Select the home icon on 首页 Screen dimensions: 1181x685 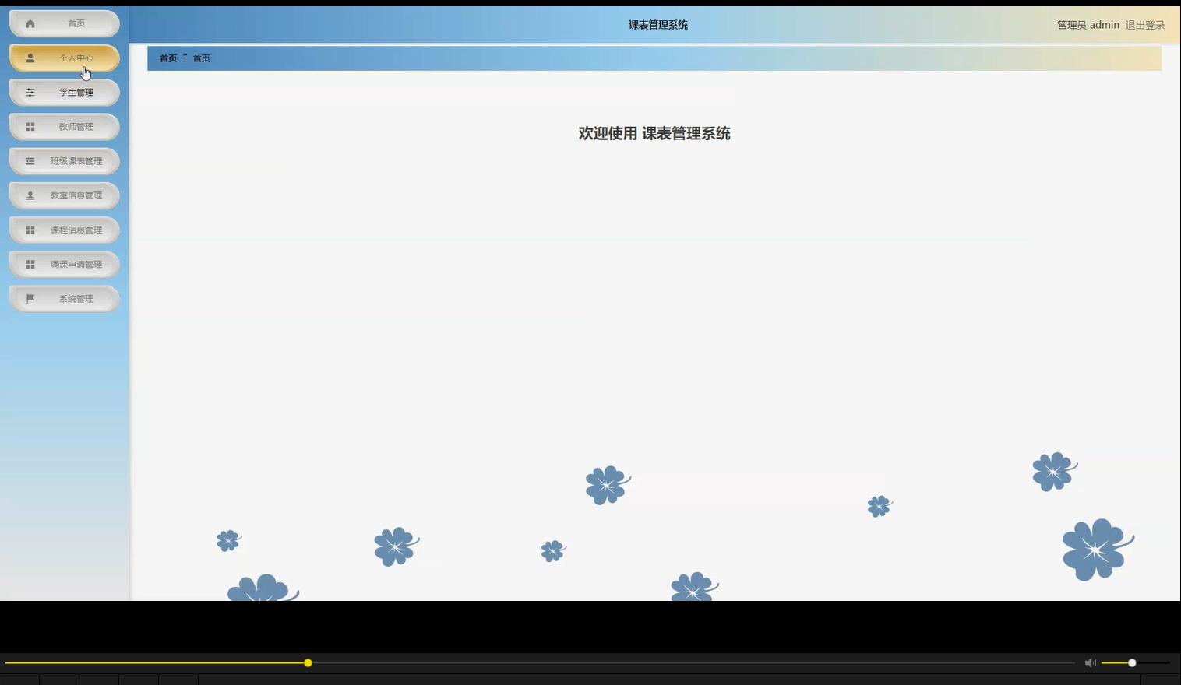point(30,23)
